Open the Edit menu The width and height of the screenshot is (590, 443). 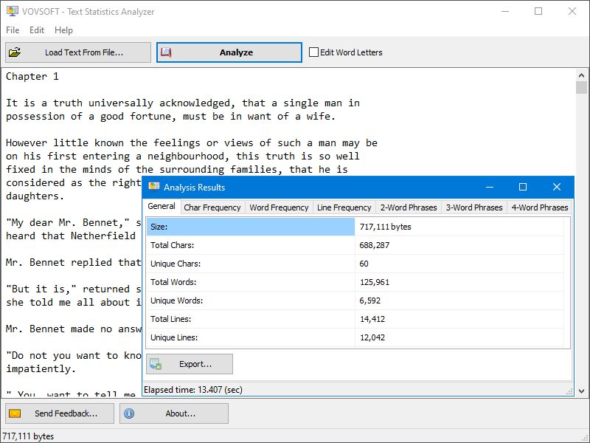(36, 30)
